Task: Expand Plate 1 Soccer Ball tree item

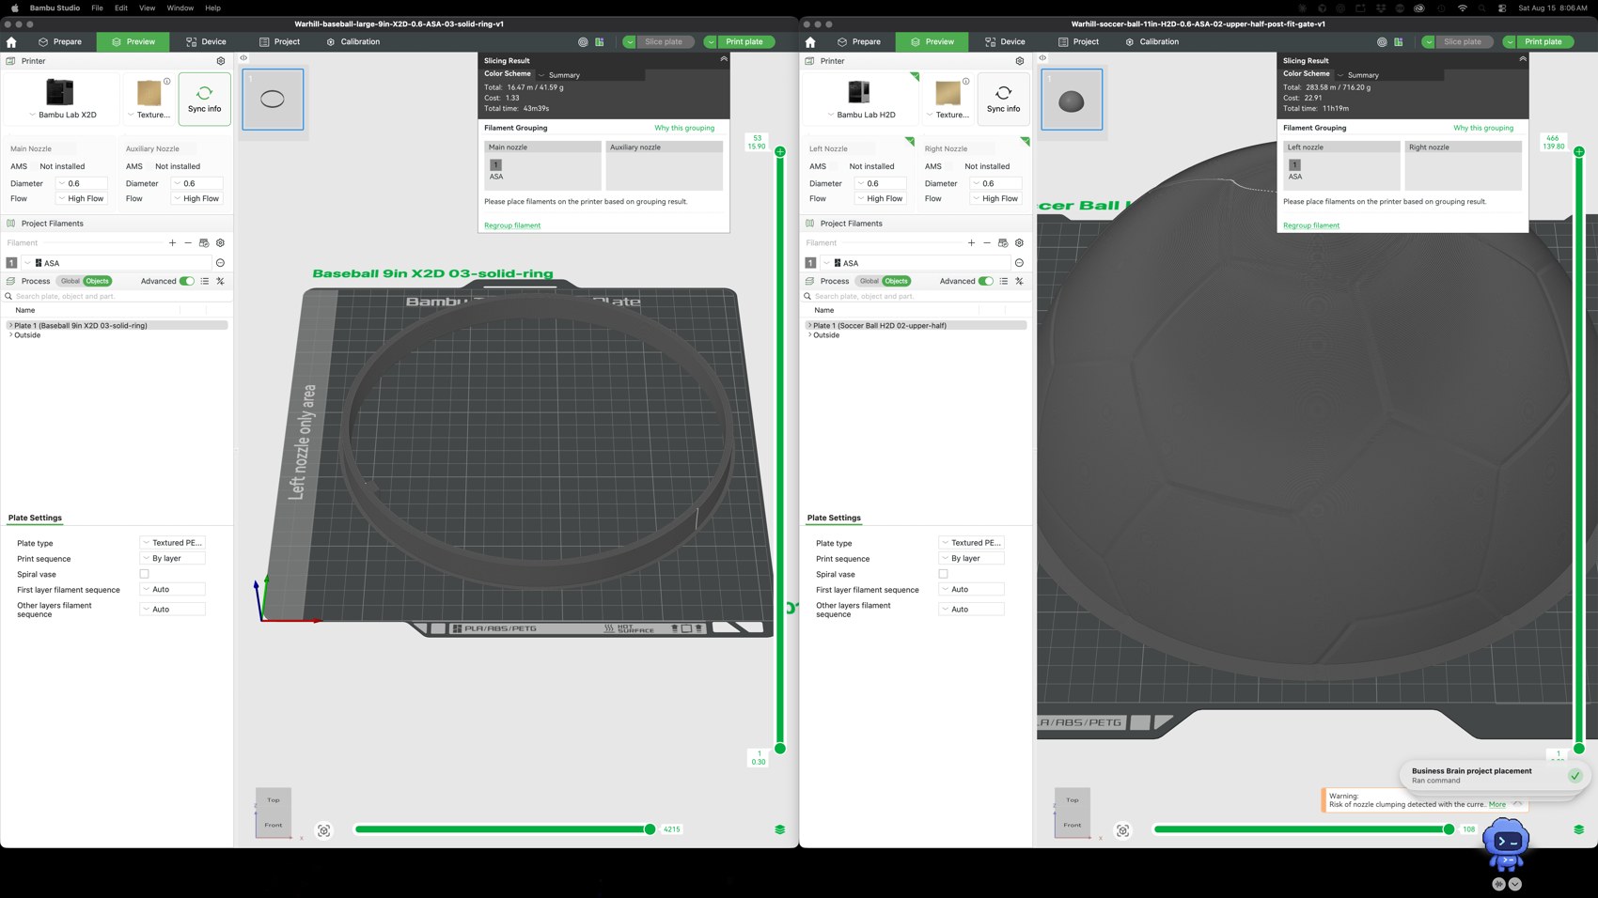Action: 809,325
